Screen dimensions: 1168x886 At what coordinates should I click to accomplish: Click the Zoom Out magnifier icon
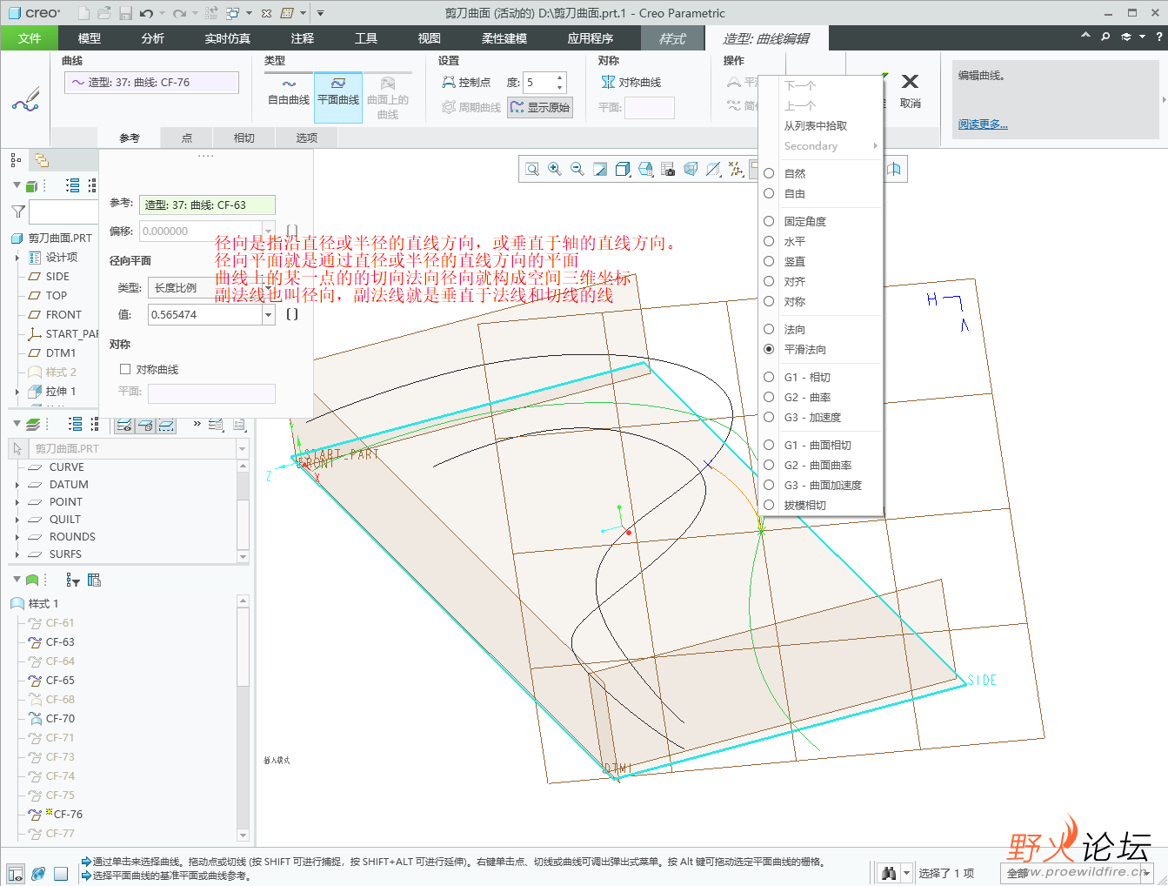(x=577, y=169)
